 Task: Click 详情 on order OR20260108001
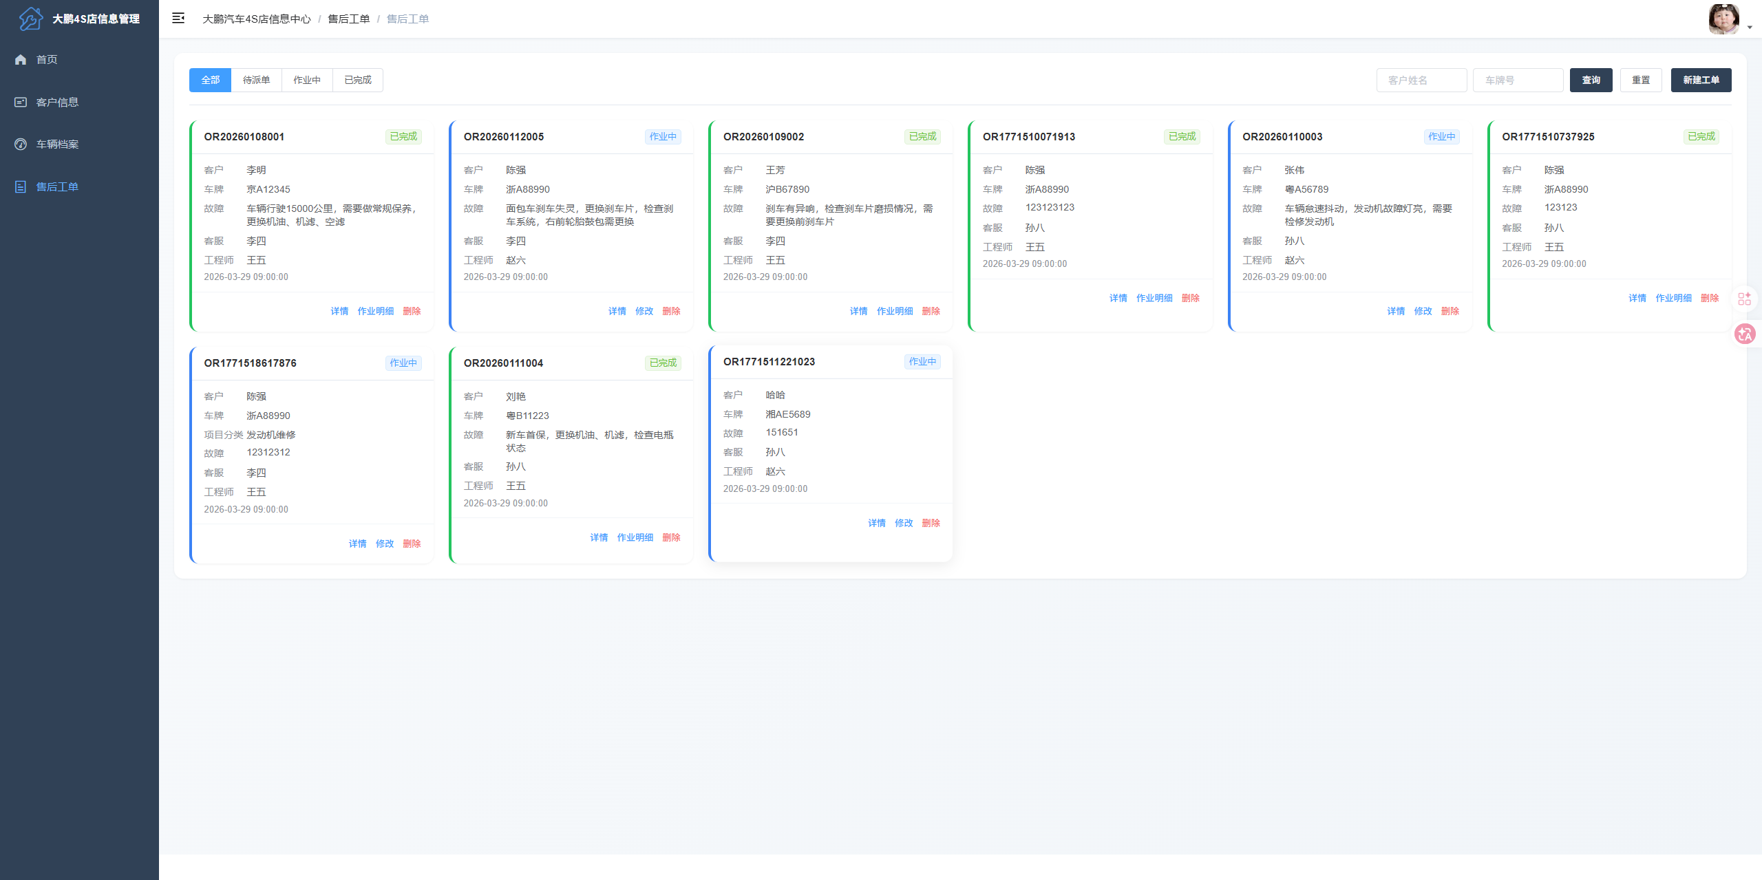pyautogui.click(x=339, y=311)
